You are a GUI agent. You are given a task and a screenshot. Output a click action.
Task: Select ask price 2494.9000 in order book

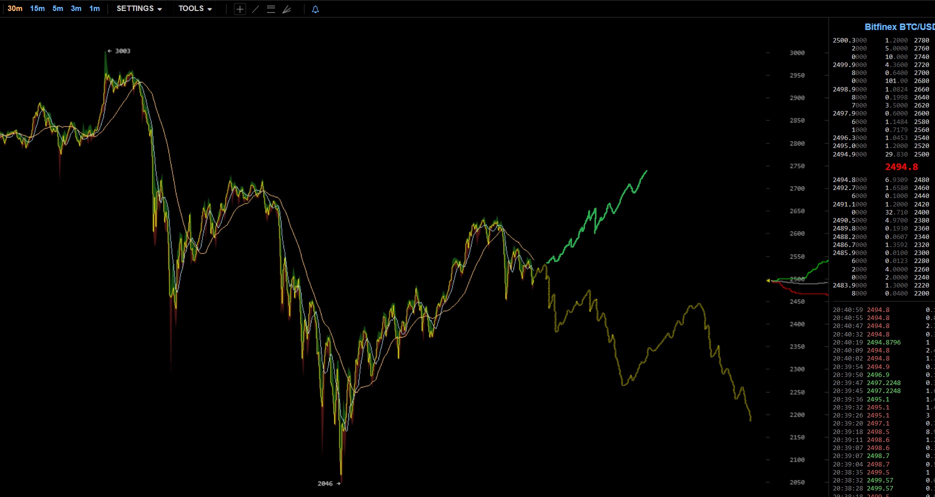pyautogui.click(x=849, y=154)
